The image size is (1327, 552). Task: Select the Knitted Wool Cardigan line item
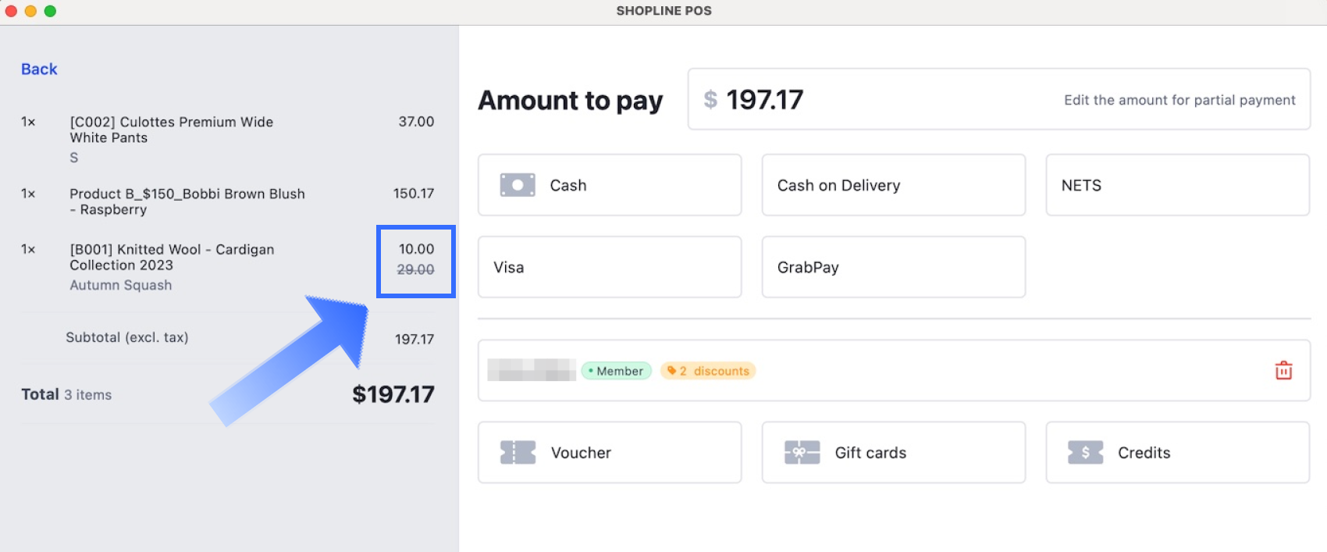172,258
